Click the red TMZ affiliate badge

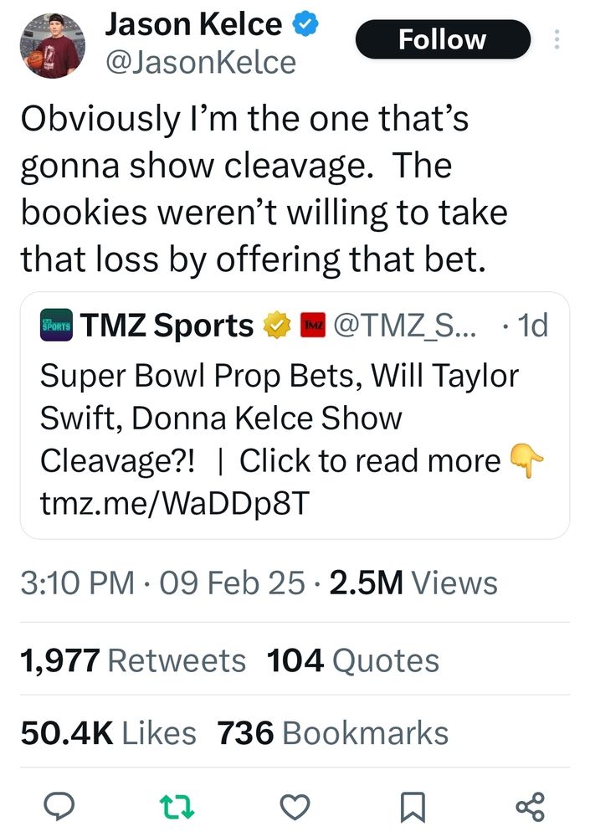[311, 326]
